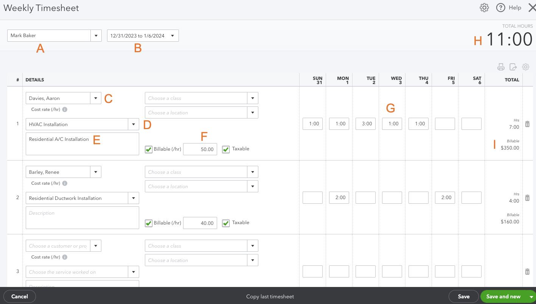Delete row 1 using its trash icon
536x304 pixels.
tap(527, 124)
